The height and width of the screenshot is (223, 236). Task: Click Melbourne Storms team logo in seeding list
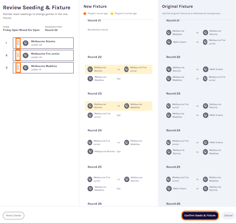tap(25, 43)
